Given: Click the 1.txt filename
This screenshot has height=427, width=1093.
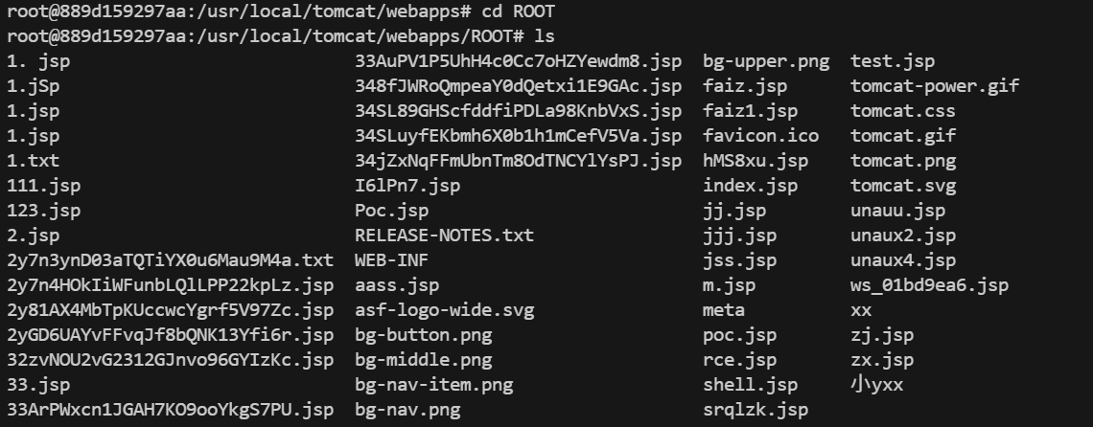Looking at the screenshot, I should 33,161.
